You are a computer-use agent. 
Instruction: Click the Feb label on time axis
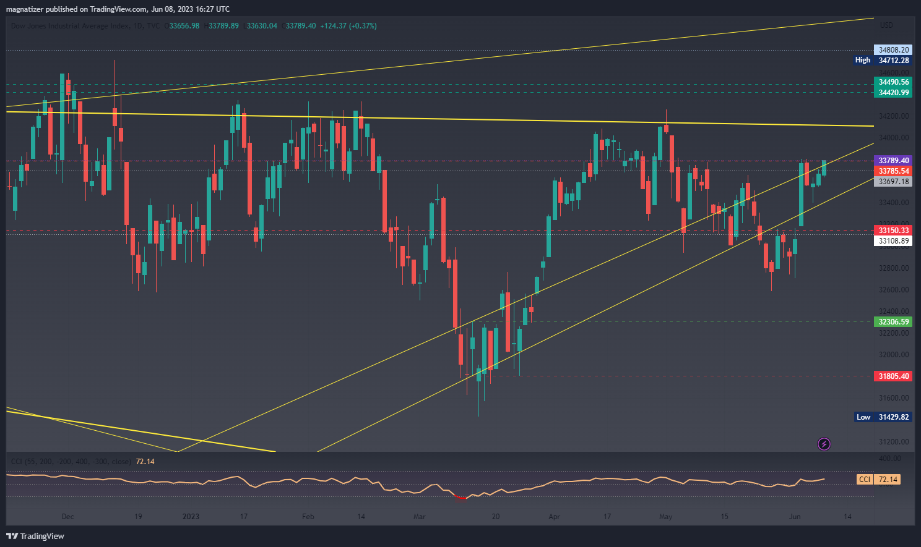pyautogui.click(x=308, y=517)
